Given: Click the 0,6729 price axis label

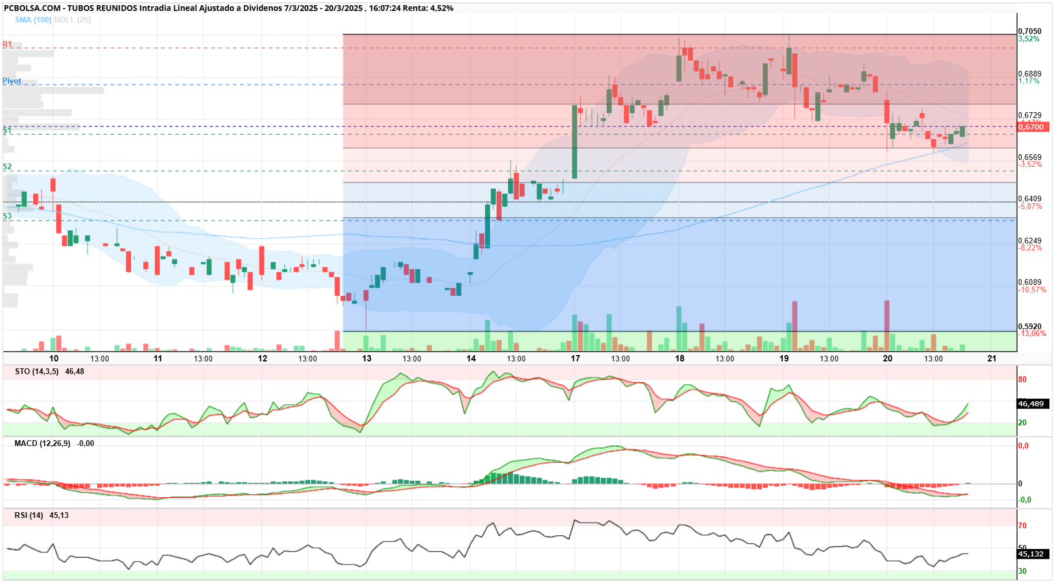Looking at the screenshot, I should point(1030,115).
